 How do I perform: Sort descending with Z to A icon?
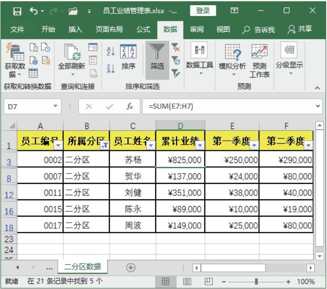point(111,69)
